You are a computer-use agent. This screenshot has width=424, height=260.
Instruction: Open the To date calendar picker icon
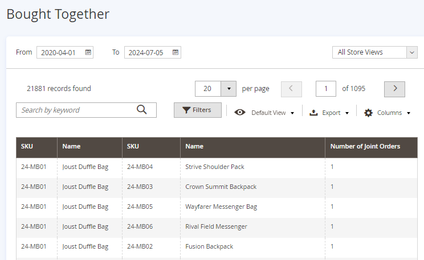176,52
